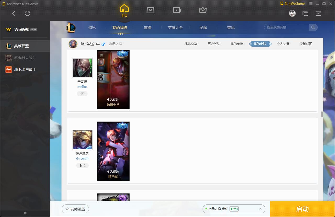
Task: Open the mail inbox icon
Action: [318, 13]
